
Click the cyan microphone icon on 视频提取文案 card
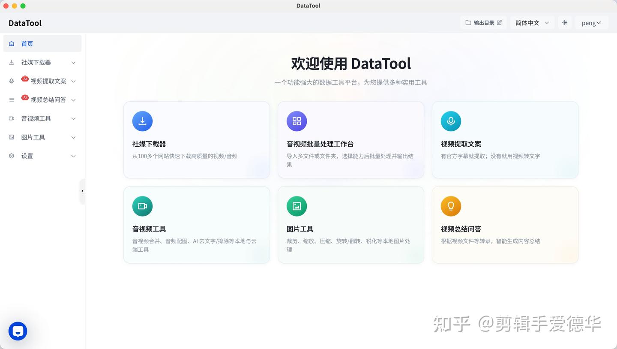tap(451, 121)
